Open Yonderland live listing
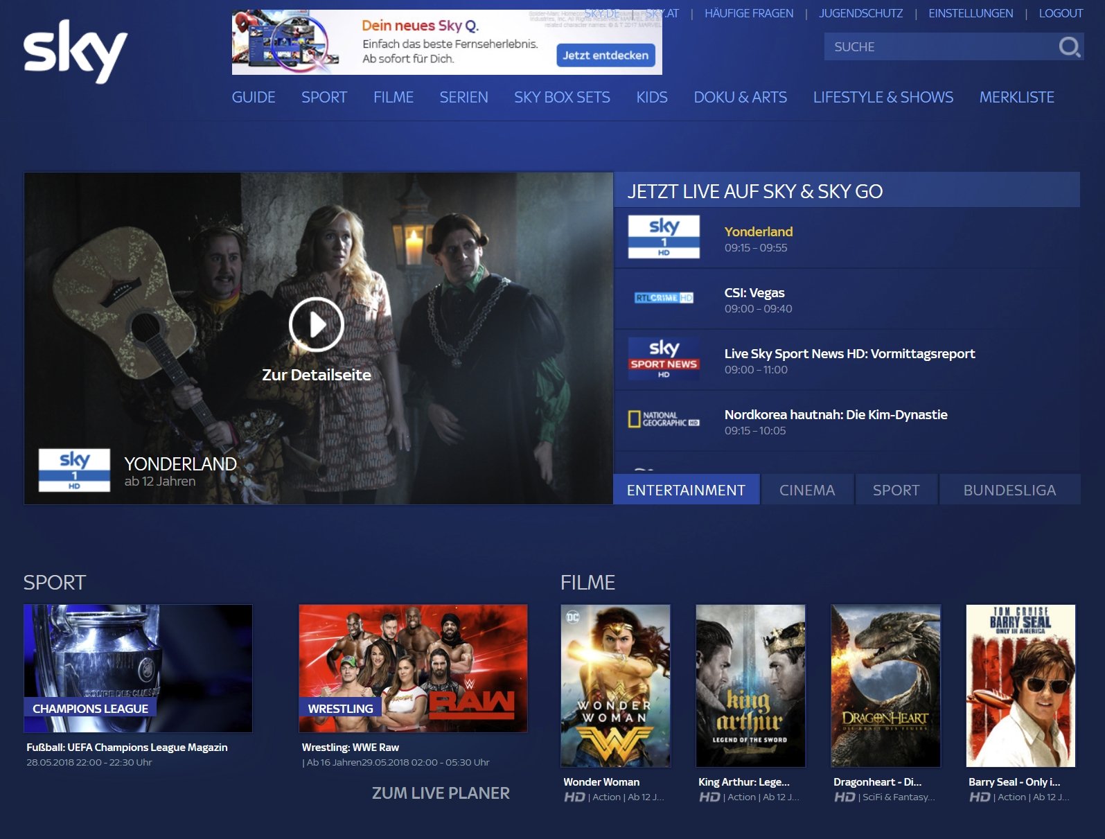This screenshot has height=839, width=1105. click(847, 238)
